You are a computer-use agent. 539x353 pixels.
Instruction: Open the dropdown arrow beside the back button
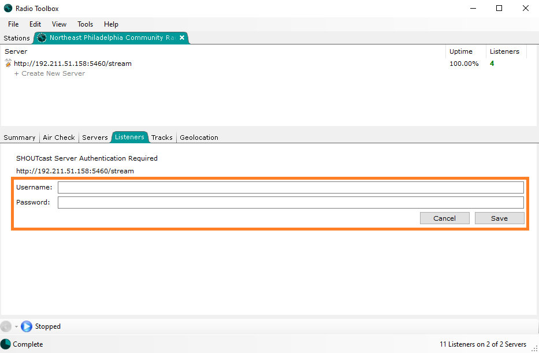(x=16, y=327)
